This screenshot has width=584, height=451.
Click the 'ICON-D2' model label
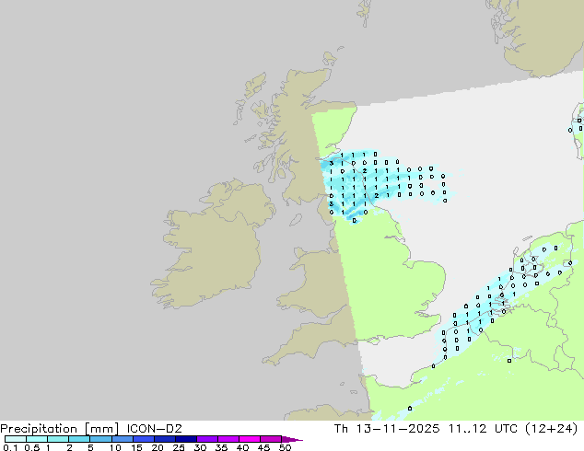[154, 429]
